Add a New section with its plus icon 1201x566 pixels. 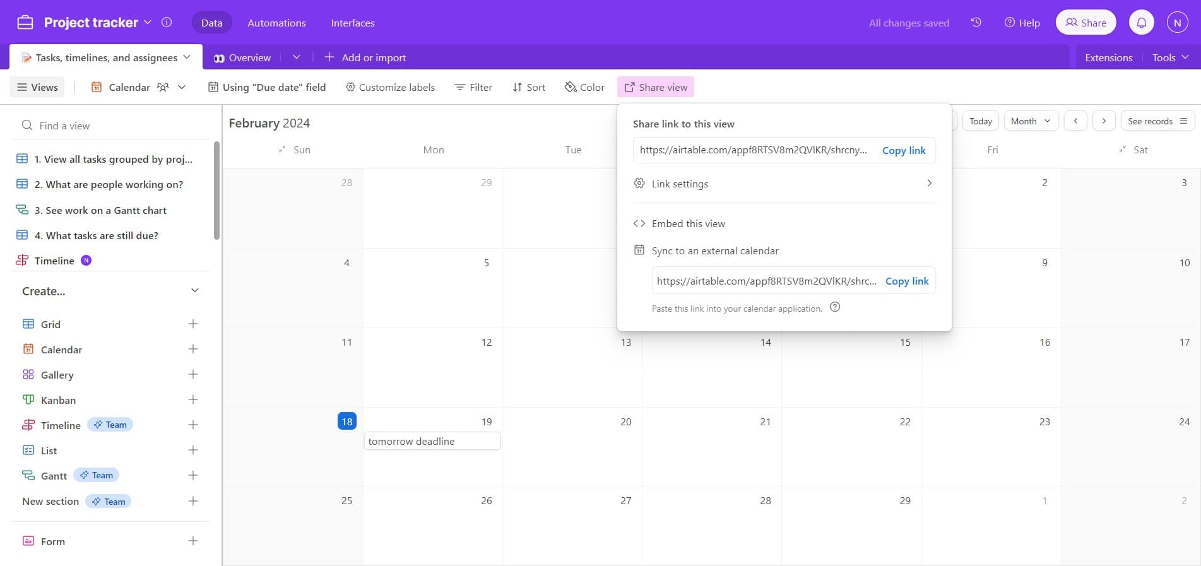tap(193, 501)
